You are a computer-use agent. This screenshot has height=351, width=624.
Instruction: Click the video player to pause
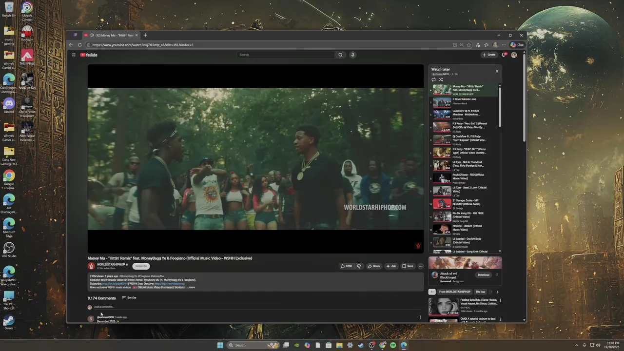point(255,158)
